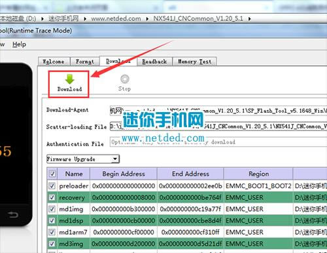Select the md1arm7 partition name
Viewport: 327px width, 253px height.
(x=73, y=232)
